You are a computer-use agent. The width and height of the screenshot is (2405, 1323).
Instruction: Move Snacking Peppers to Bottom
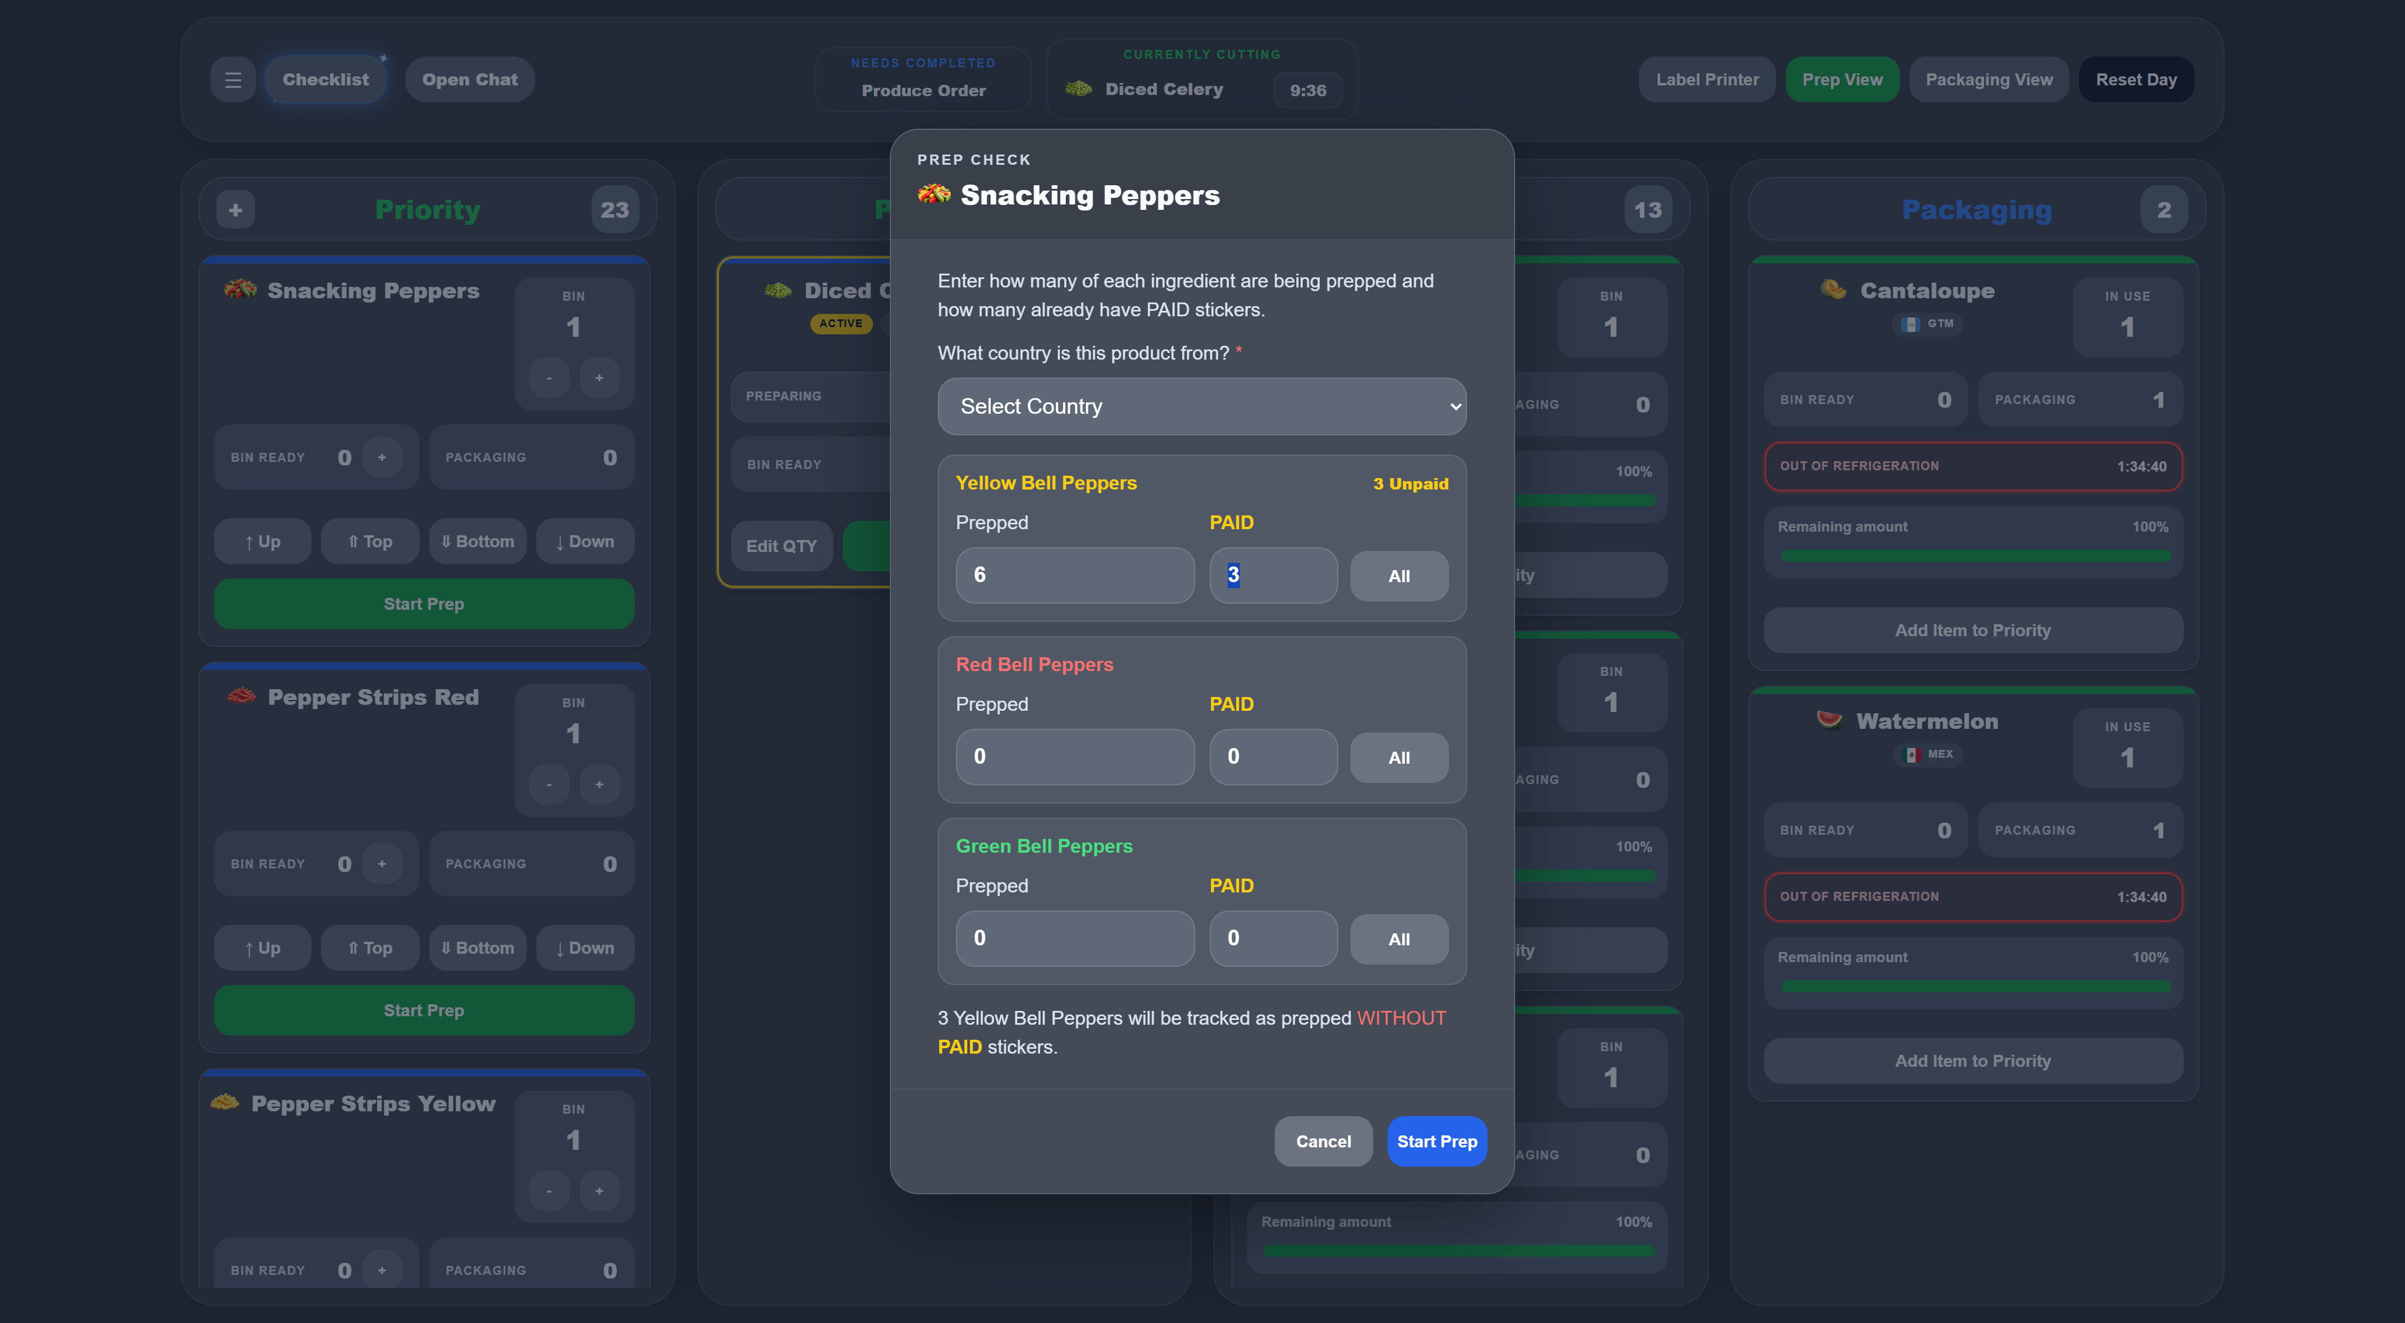[477, 541]
